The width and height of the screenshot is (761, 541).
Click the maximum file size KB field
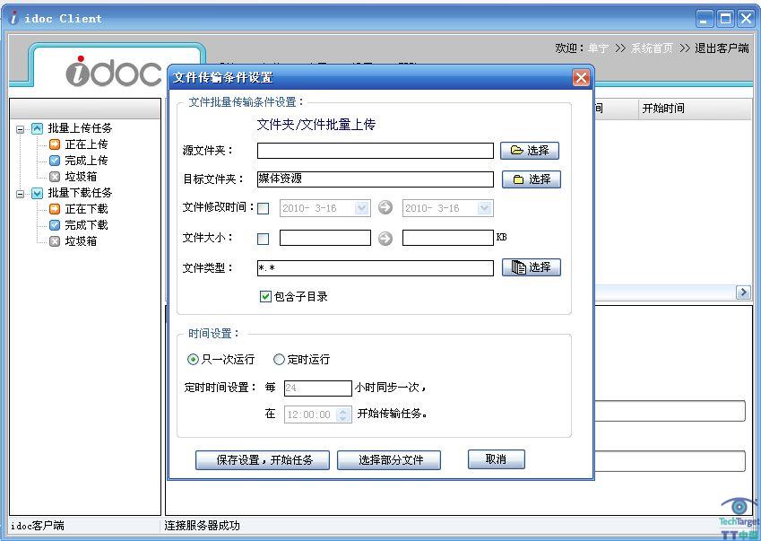pos(448,238)
